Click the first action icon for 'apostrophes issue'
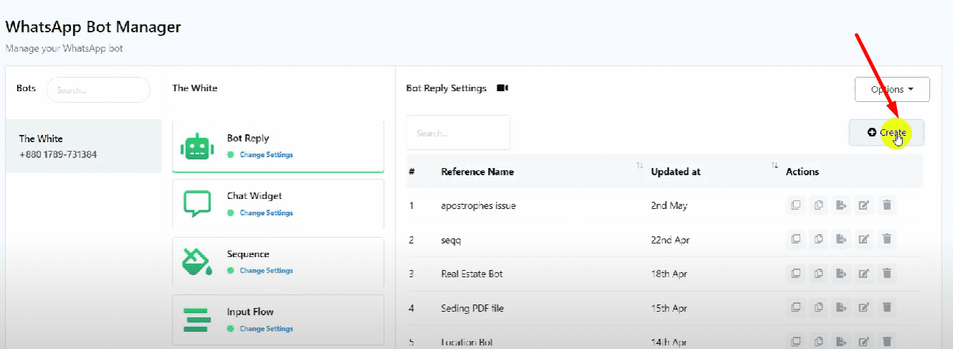 click(795, 206)
